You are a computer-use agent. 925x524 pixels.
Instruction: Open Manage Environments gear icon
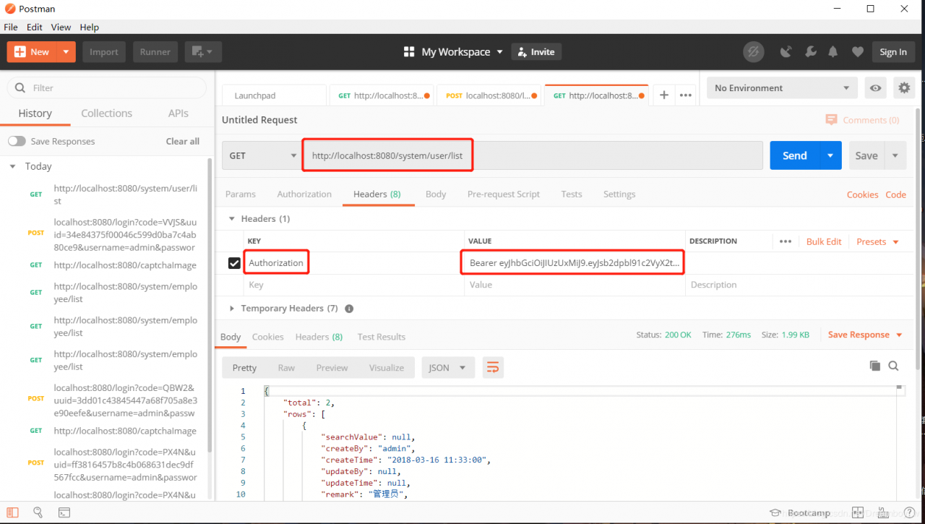(x=904, y=88)
